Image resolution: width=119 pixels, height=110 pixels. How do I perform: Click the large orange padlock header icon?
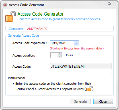coord(11,16)
